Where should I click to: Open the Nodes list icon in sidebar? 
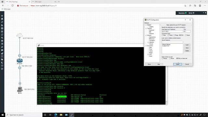(2, 19)
